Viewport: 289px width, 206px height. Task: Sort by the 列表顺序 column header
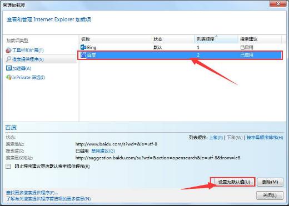pyautogui.click(x=216, y=39)
